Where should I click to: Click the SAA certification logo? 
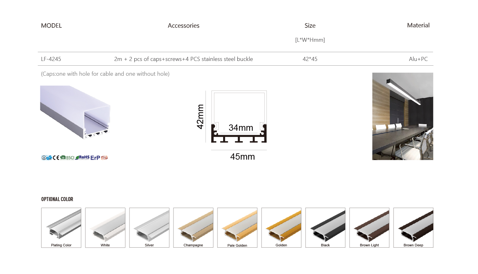104,158
